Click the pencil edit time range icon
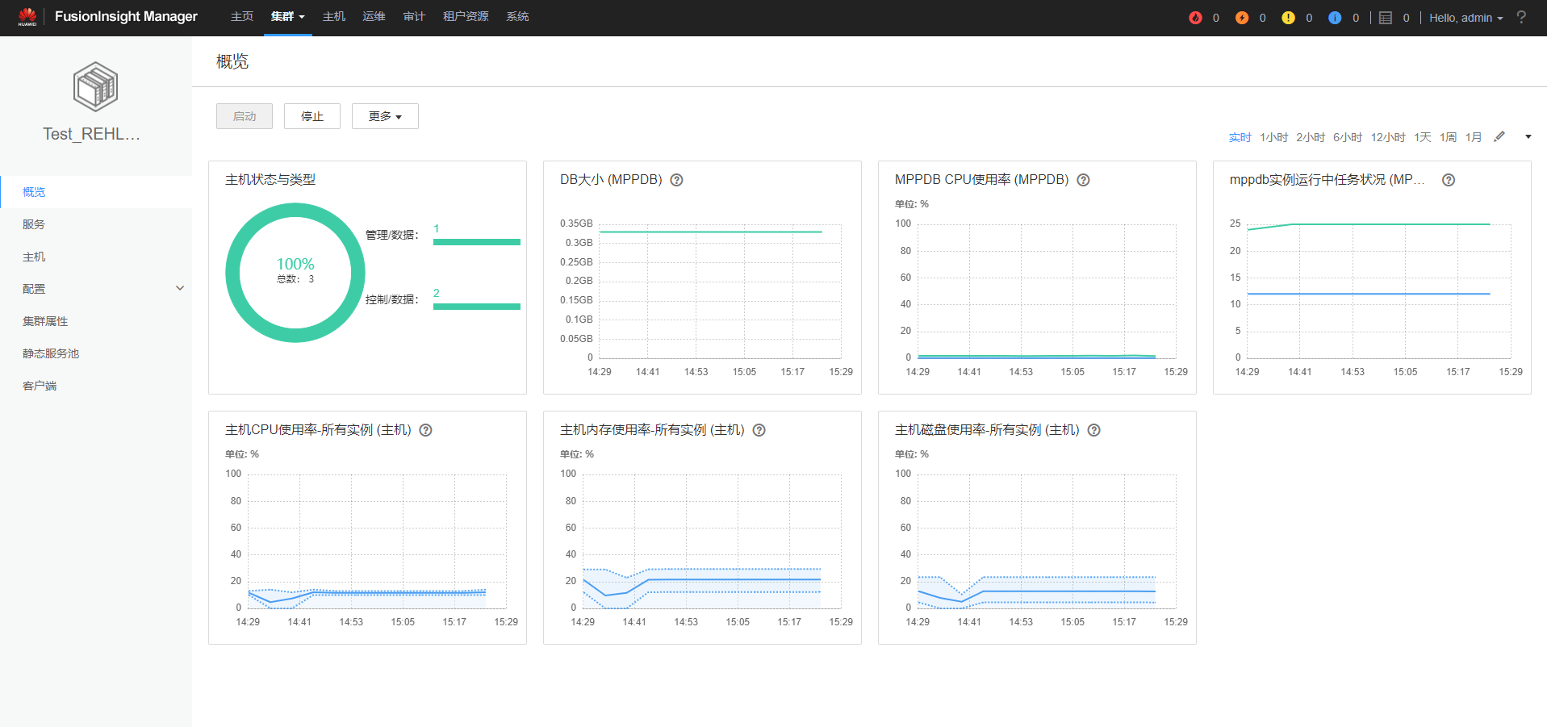This screenshot has width=1547, height=727. click(1499, 136)
